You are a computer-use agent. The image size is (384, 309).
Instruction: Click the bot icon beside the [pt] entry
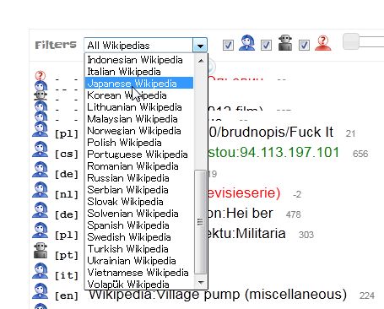pos(41,251)
